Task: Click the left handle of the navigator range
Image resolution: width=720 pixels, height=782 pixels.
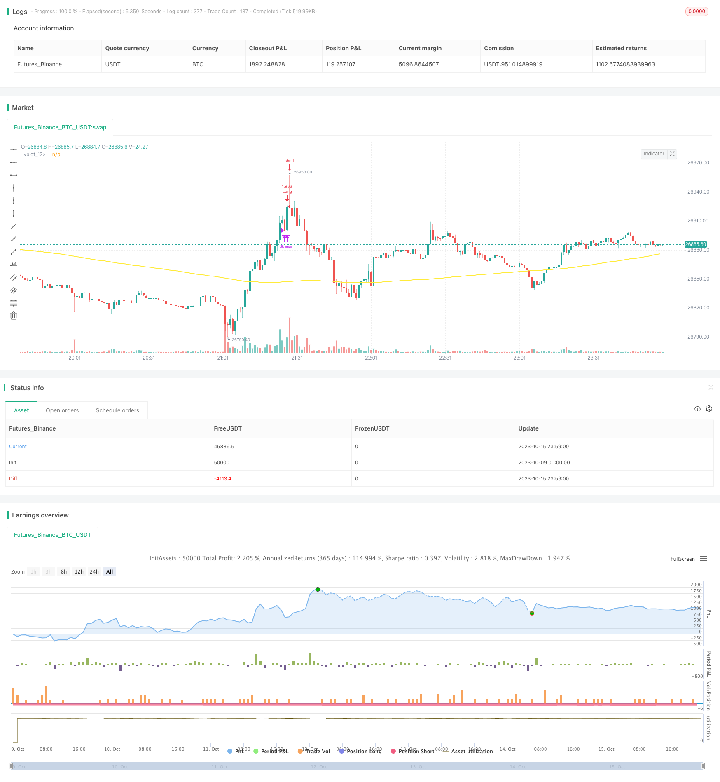Action: tap(11, 766)
